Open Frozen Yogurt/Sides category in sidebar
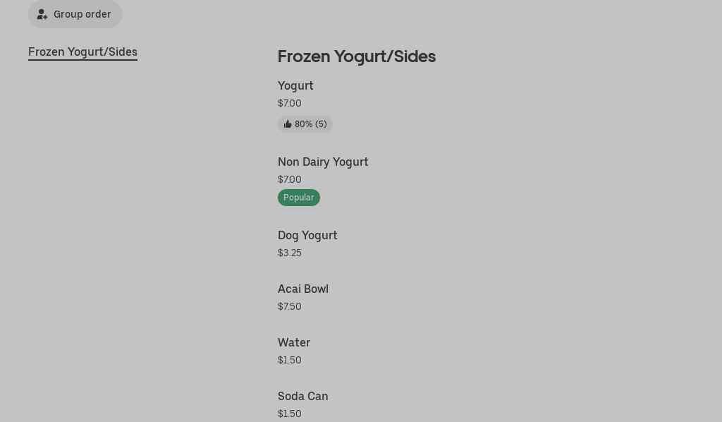This screenshot has height=422, width=722. 82,52
